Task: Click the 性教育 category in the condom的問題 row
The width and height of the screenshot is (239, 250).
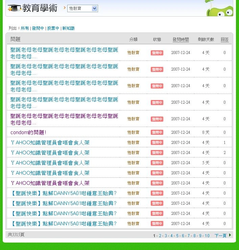Action: [x=133, y=132]
